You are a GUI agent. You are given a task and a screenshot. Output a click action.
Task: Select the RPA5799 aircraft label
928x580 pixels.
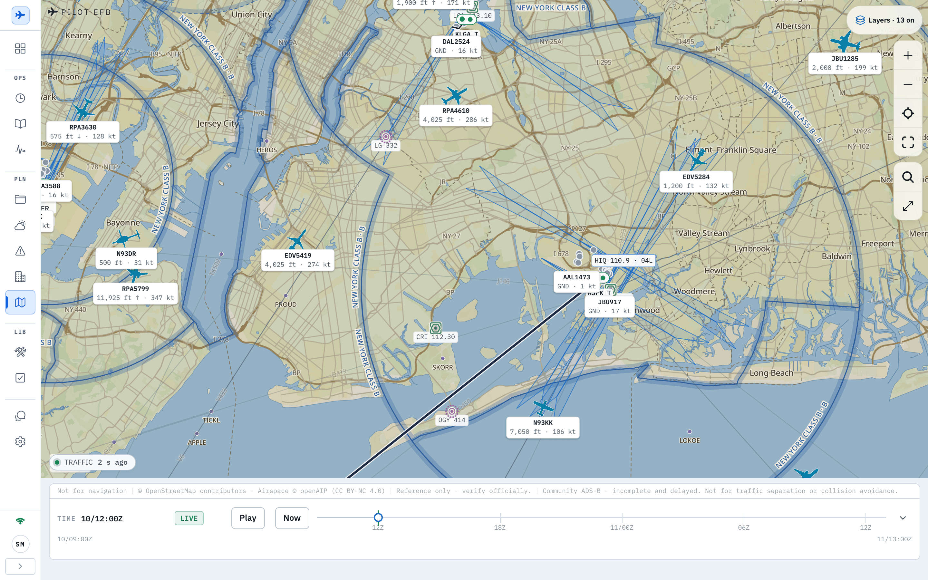tap(135, 294)
